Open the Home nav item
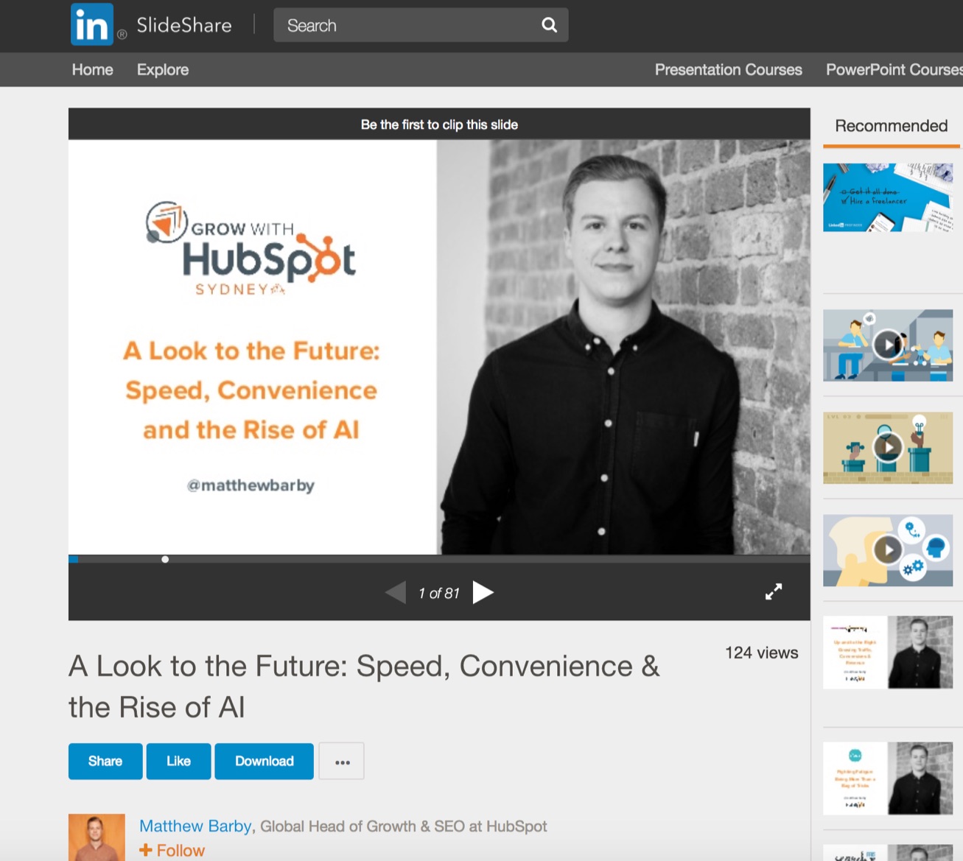963x861 pixels. [93, 69]
